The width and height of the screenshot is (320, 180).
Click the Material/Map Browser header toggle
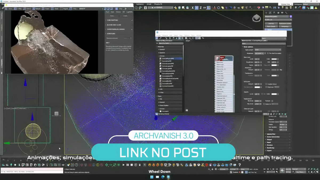(169, 41)
